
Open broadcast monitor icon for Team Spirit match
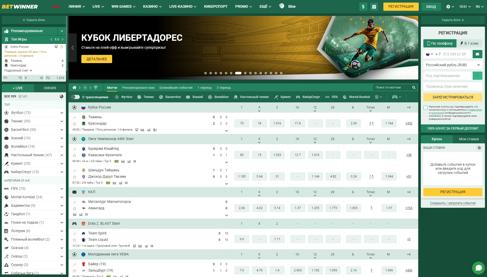click(x=134, y=246)
